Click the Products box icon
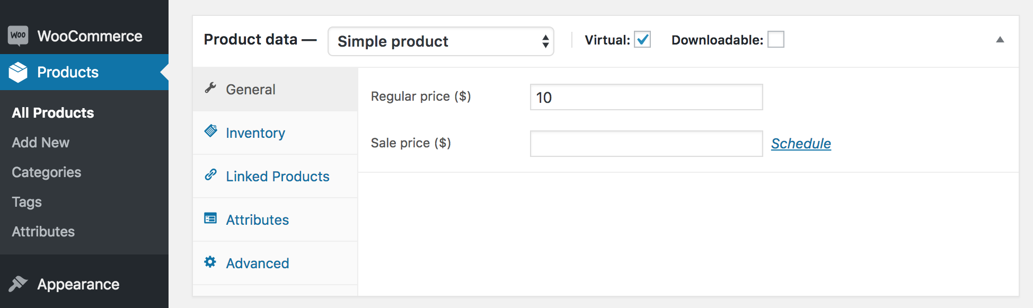The width and height of the screenshot is (1033, 308). click(x=18, y=72)
